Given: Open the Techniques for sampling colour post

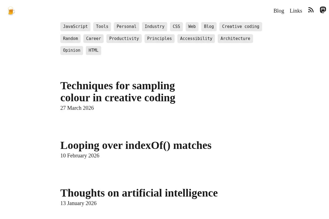Looking at the screenshot, I should pos(118,92).
